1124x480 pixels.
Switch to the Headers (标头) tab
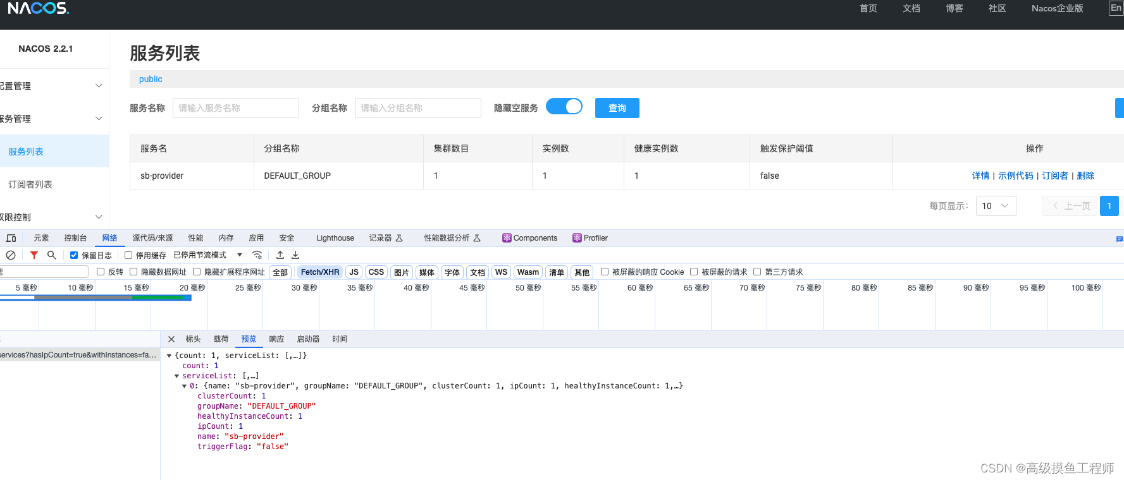coord(193,339)
